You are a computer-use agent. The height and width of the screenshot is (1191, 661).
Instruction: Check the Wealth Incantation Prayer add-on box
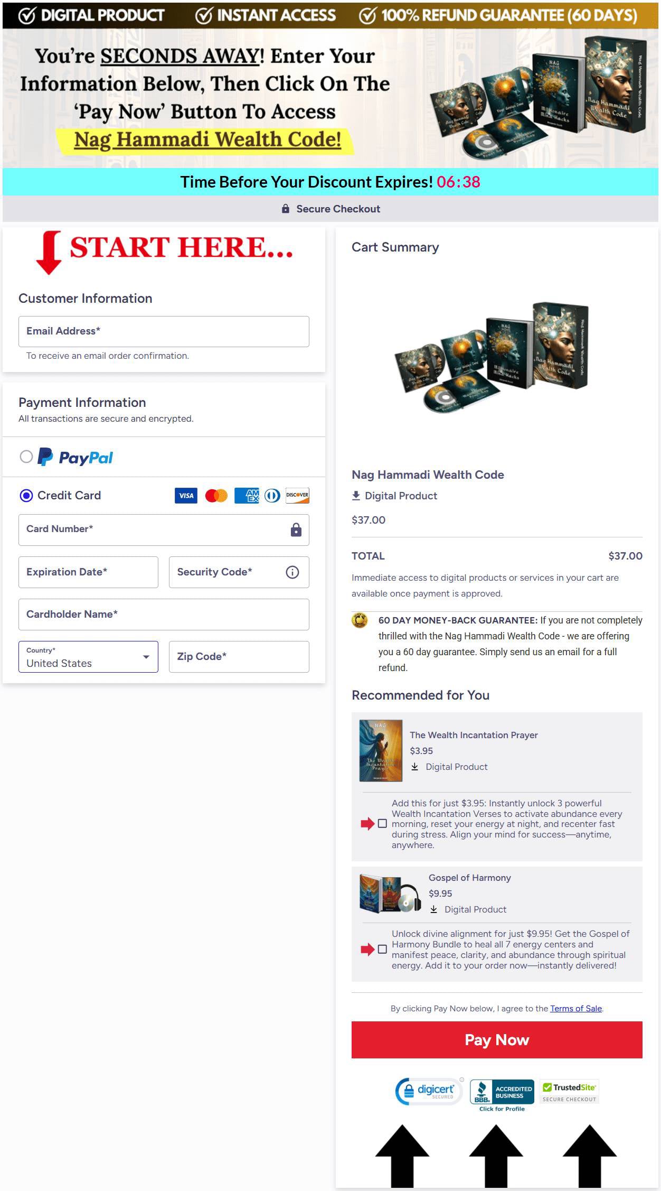(x=382, y=823)
